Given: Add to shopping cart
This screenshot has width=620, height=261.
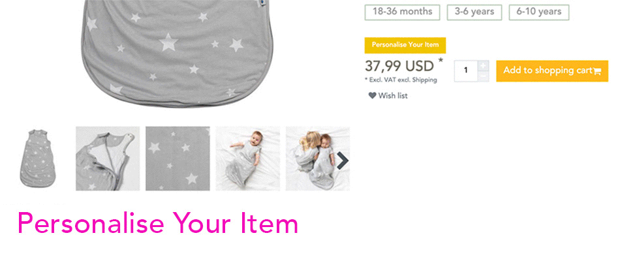Looking at the screenshot, I should (x=552, y=70).
